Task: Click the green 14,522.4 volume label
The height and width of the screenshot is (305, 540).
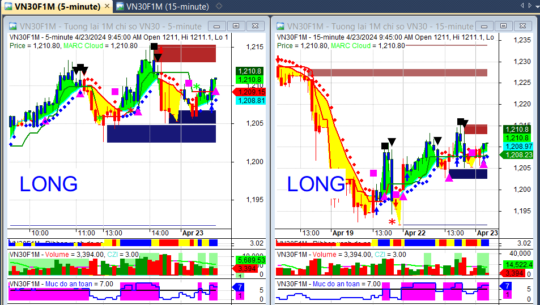Action: coord(518,265)
